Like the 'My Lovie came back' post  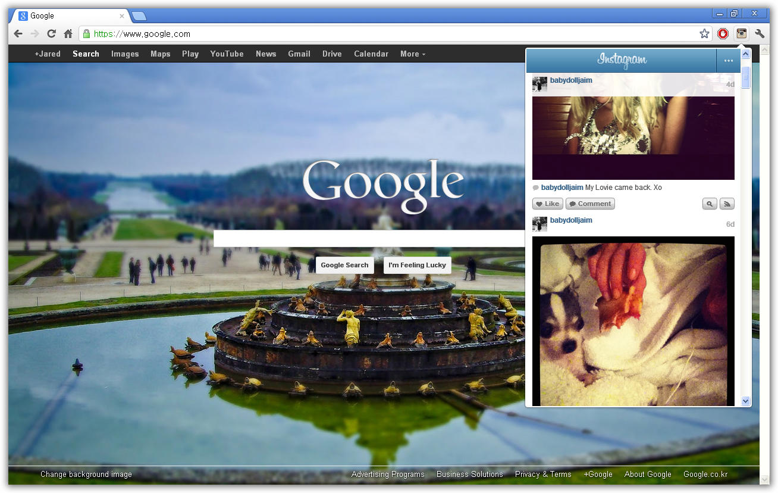pyautogui.click(x=547, y=204)
